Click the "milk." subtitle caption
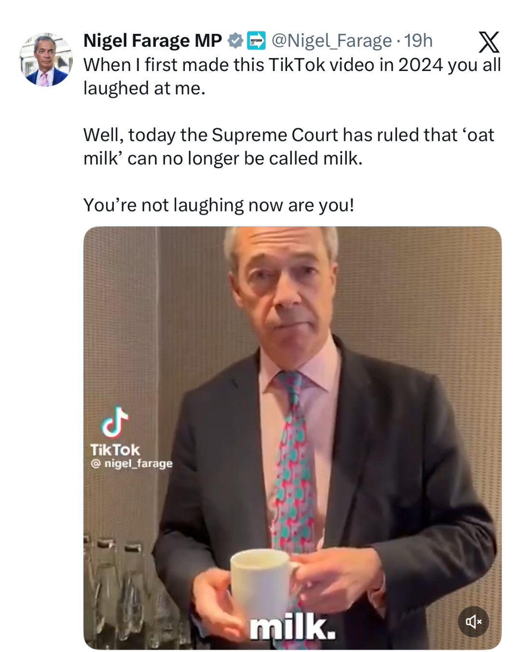This screenshot has height=652, width=521. (x=292, y=626)
